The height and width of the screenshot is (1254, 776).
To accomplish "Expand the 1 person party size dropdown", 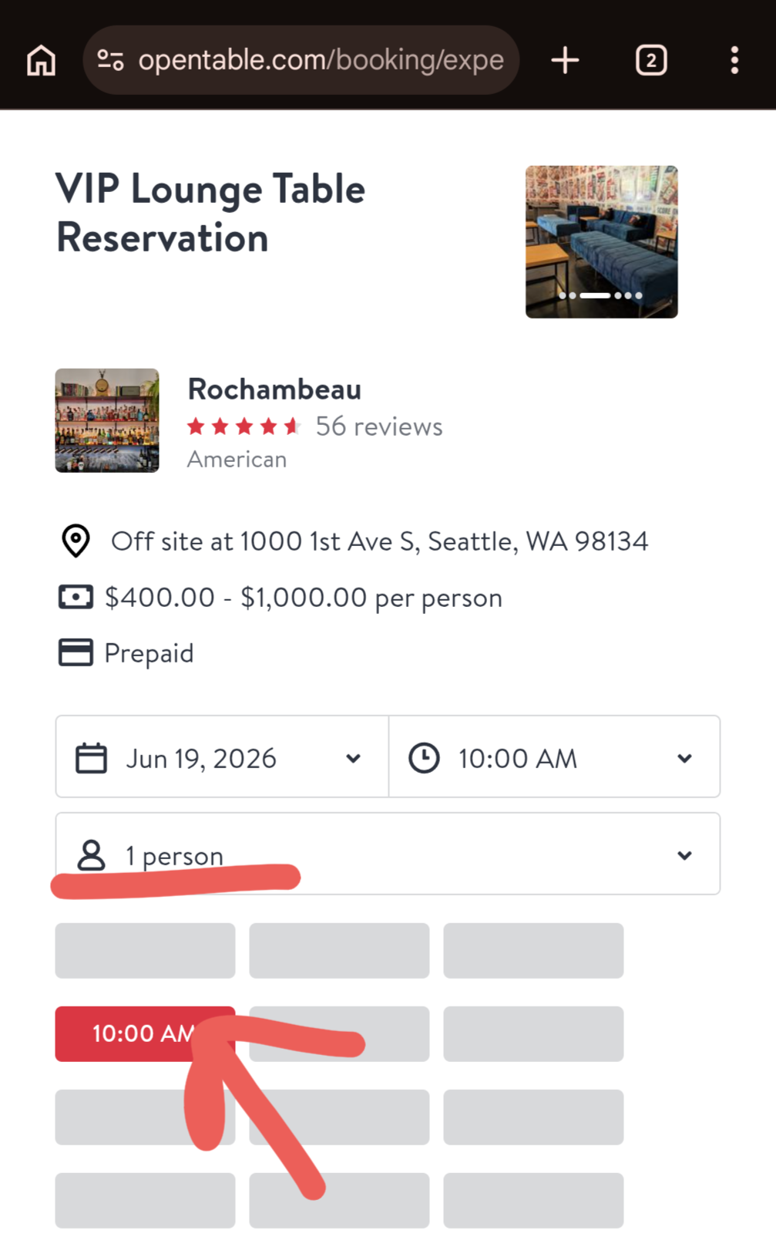I will click(388, 854).
